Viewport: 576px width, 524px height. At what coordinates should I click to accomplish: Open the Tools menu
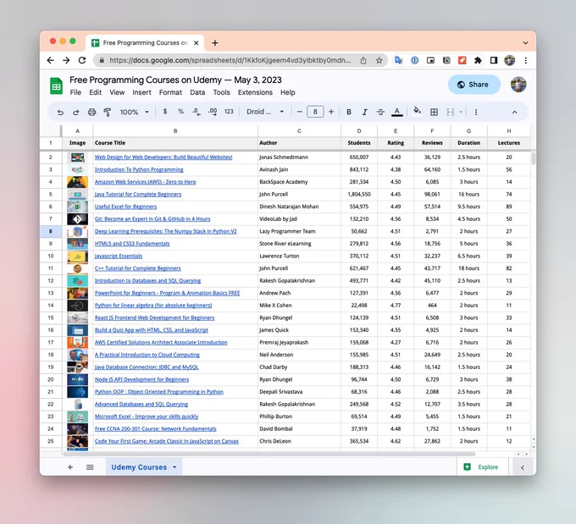pos(222,92)
